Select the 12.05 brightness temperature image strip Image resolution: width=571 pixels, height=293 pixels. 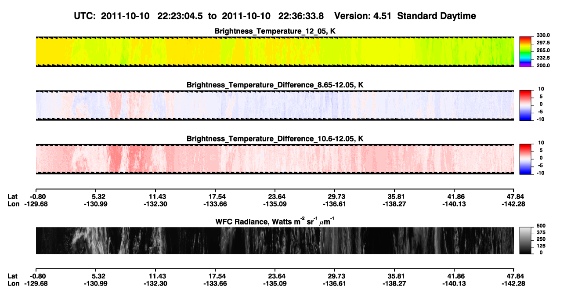tap(275, 52)
